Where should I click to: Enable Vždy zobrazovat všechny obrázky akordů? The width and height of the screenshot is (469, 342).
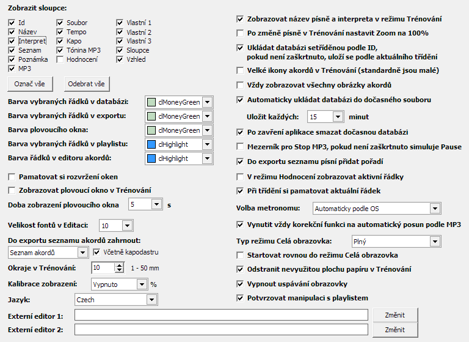(x=240, y=85)
